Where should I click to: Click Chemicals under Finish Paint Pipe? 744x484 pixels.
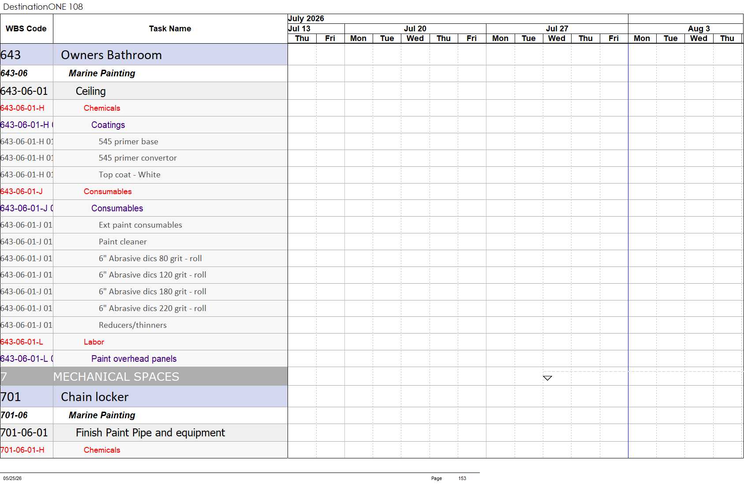(102, 450)
